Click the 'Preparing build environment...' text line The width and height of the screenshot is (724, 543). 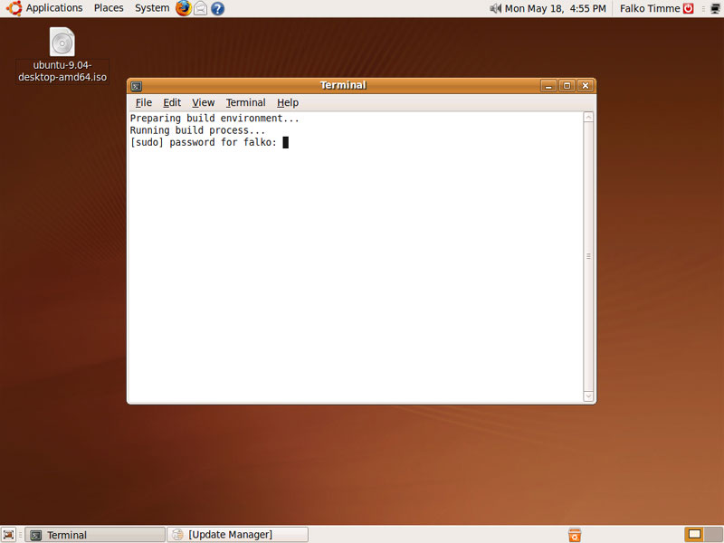point(214,119)
